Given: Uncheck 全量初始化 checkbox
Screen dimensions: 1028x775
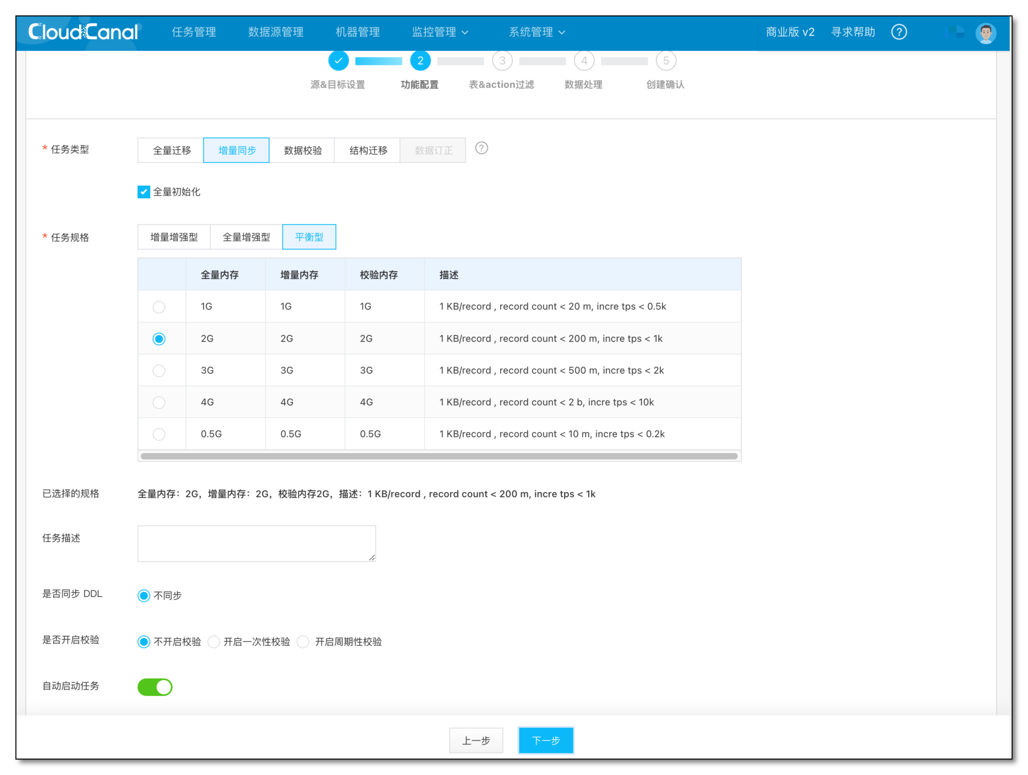Looking at the screenshot, I should (x=144, y=191).
